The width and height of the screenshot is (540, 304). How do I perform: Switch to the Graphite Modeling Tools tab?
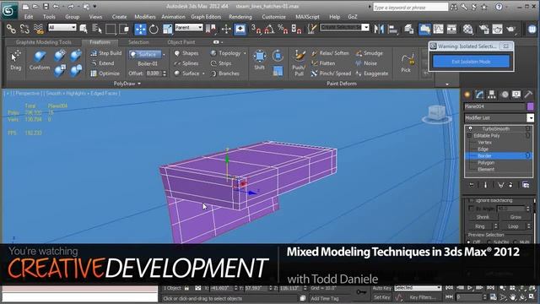(43, 42)
